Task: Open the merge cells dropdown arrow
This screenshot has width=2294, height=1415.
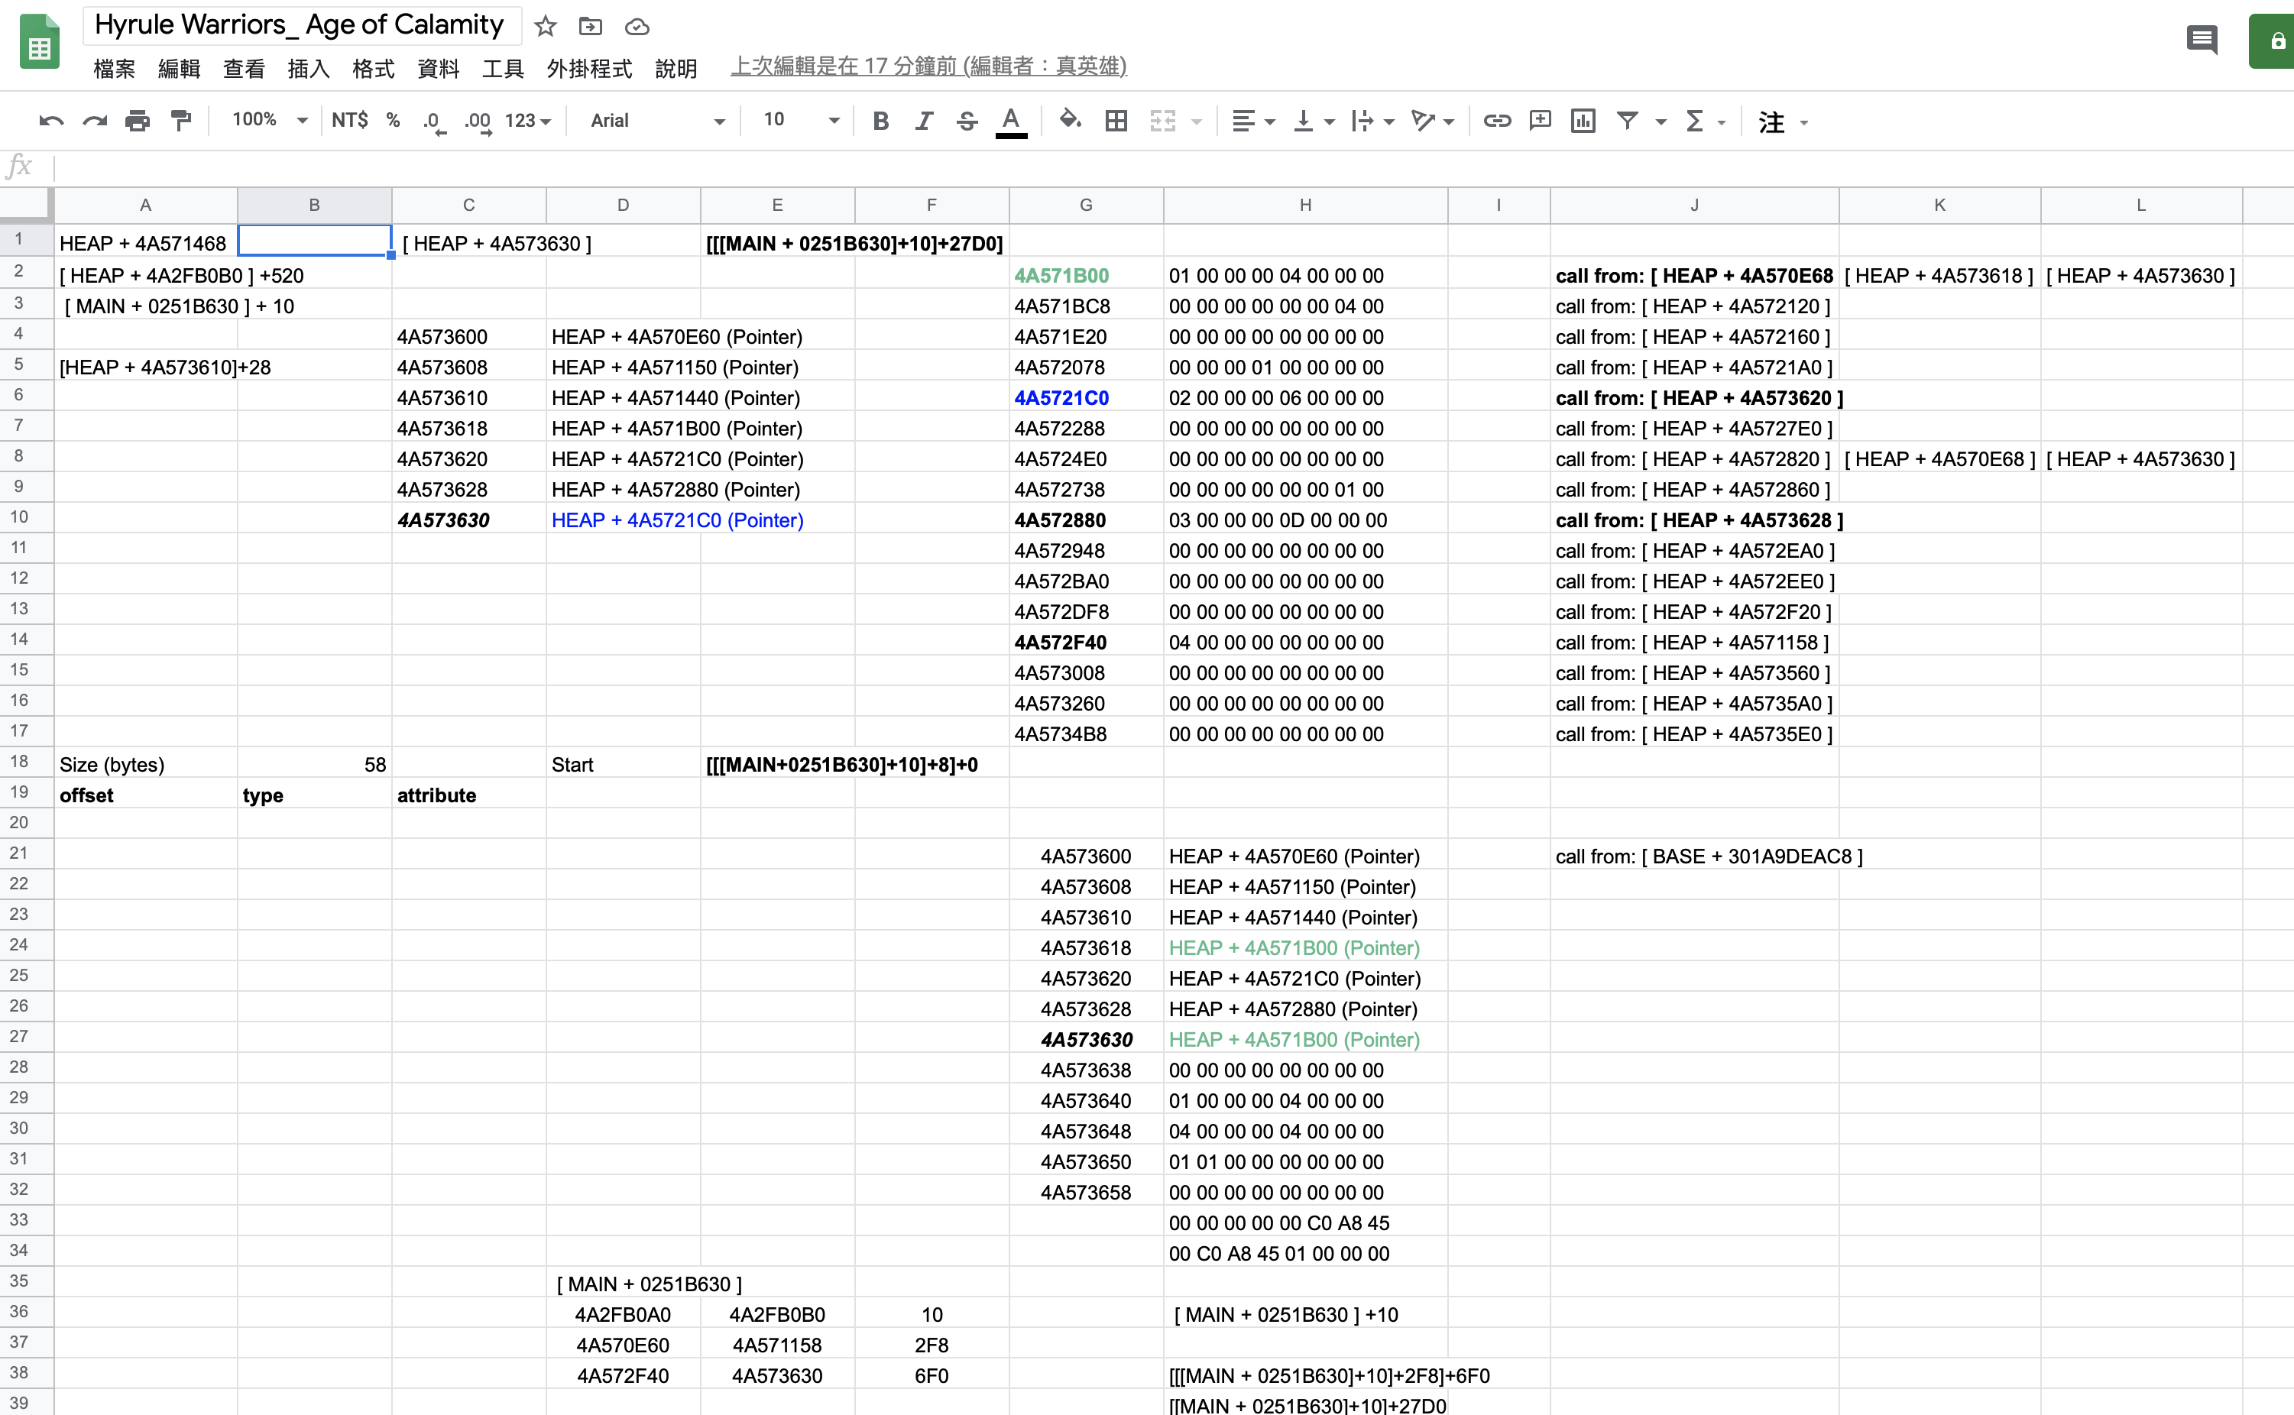Action: click(1196, 121)
